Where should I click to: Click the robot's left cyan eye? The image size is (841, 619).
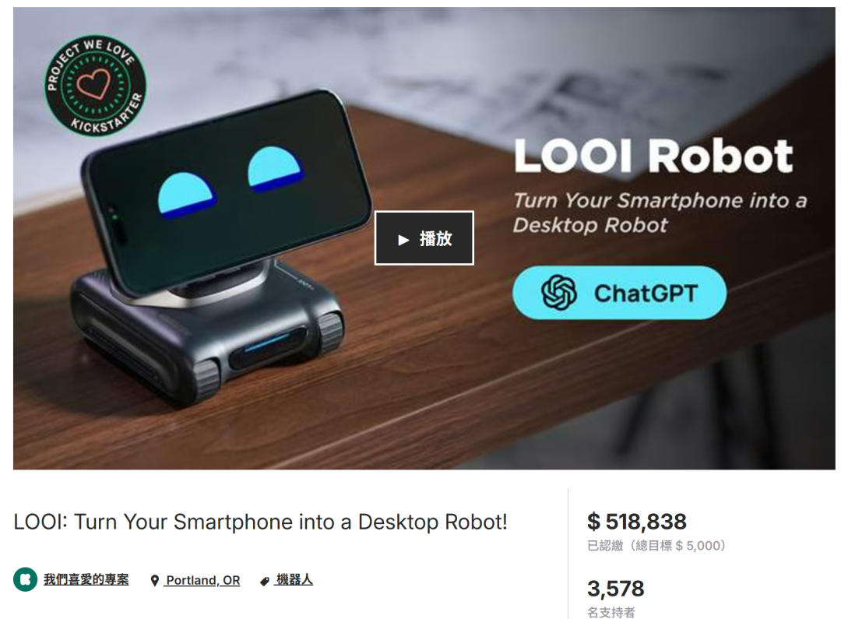(x=186, y=195)
